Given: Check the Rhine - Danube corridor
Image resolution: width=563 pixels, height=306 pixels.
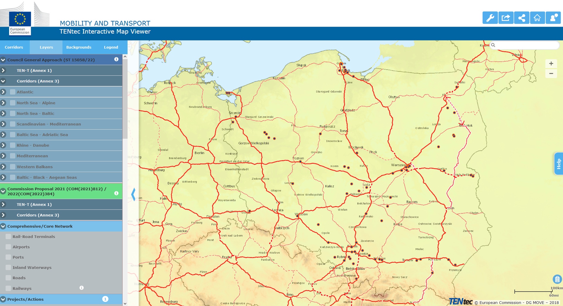Looking at the screenshot, I should [x=13, y=145].
